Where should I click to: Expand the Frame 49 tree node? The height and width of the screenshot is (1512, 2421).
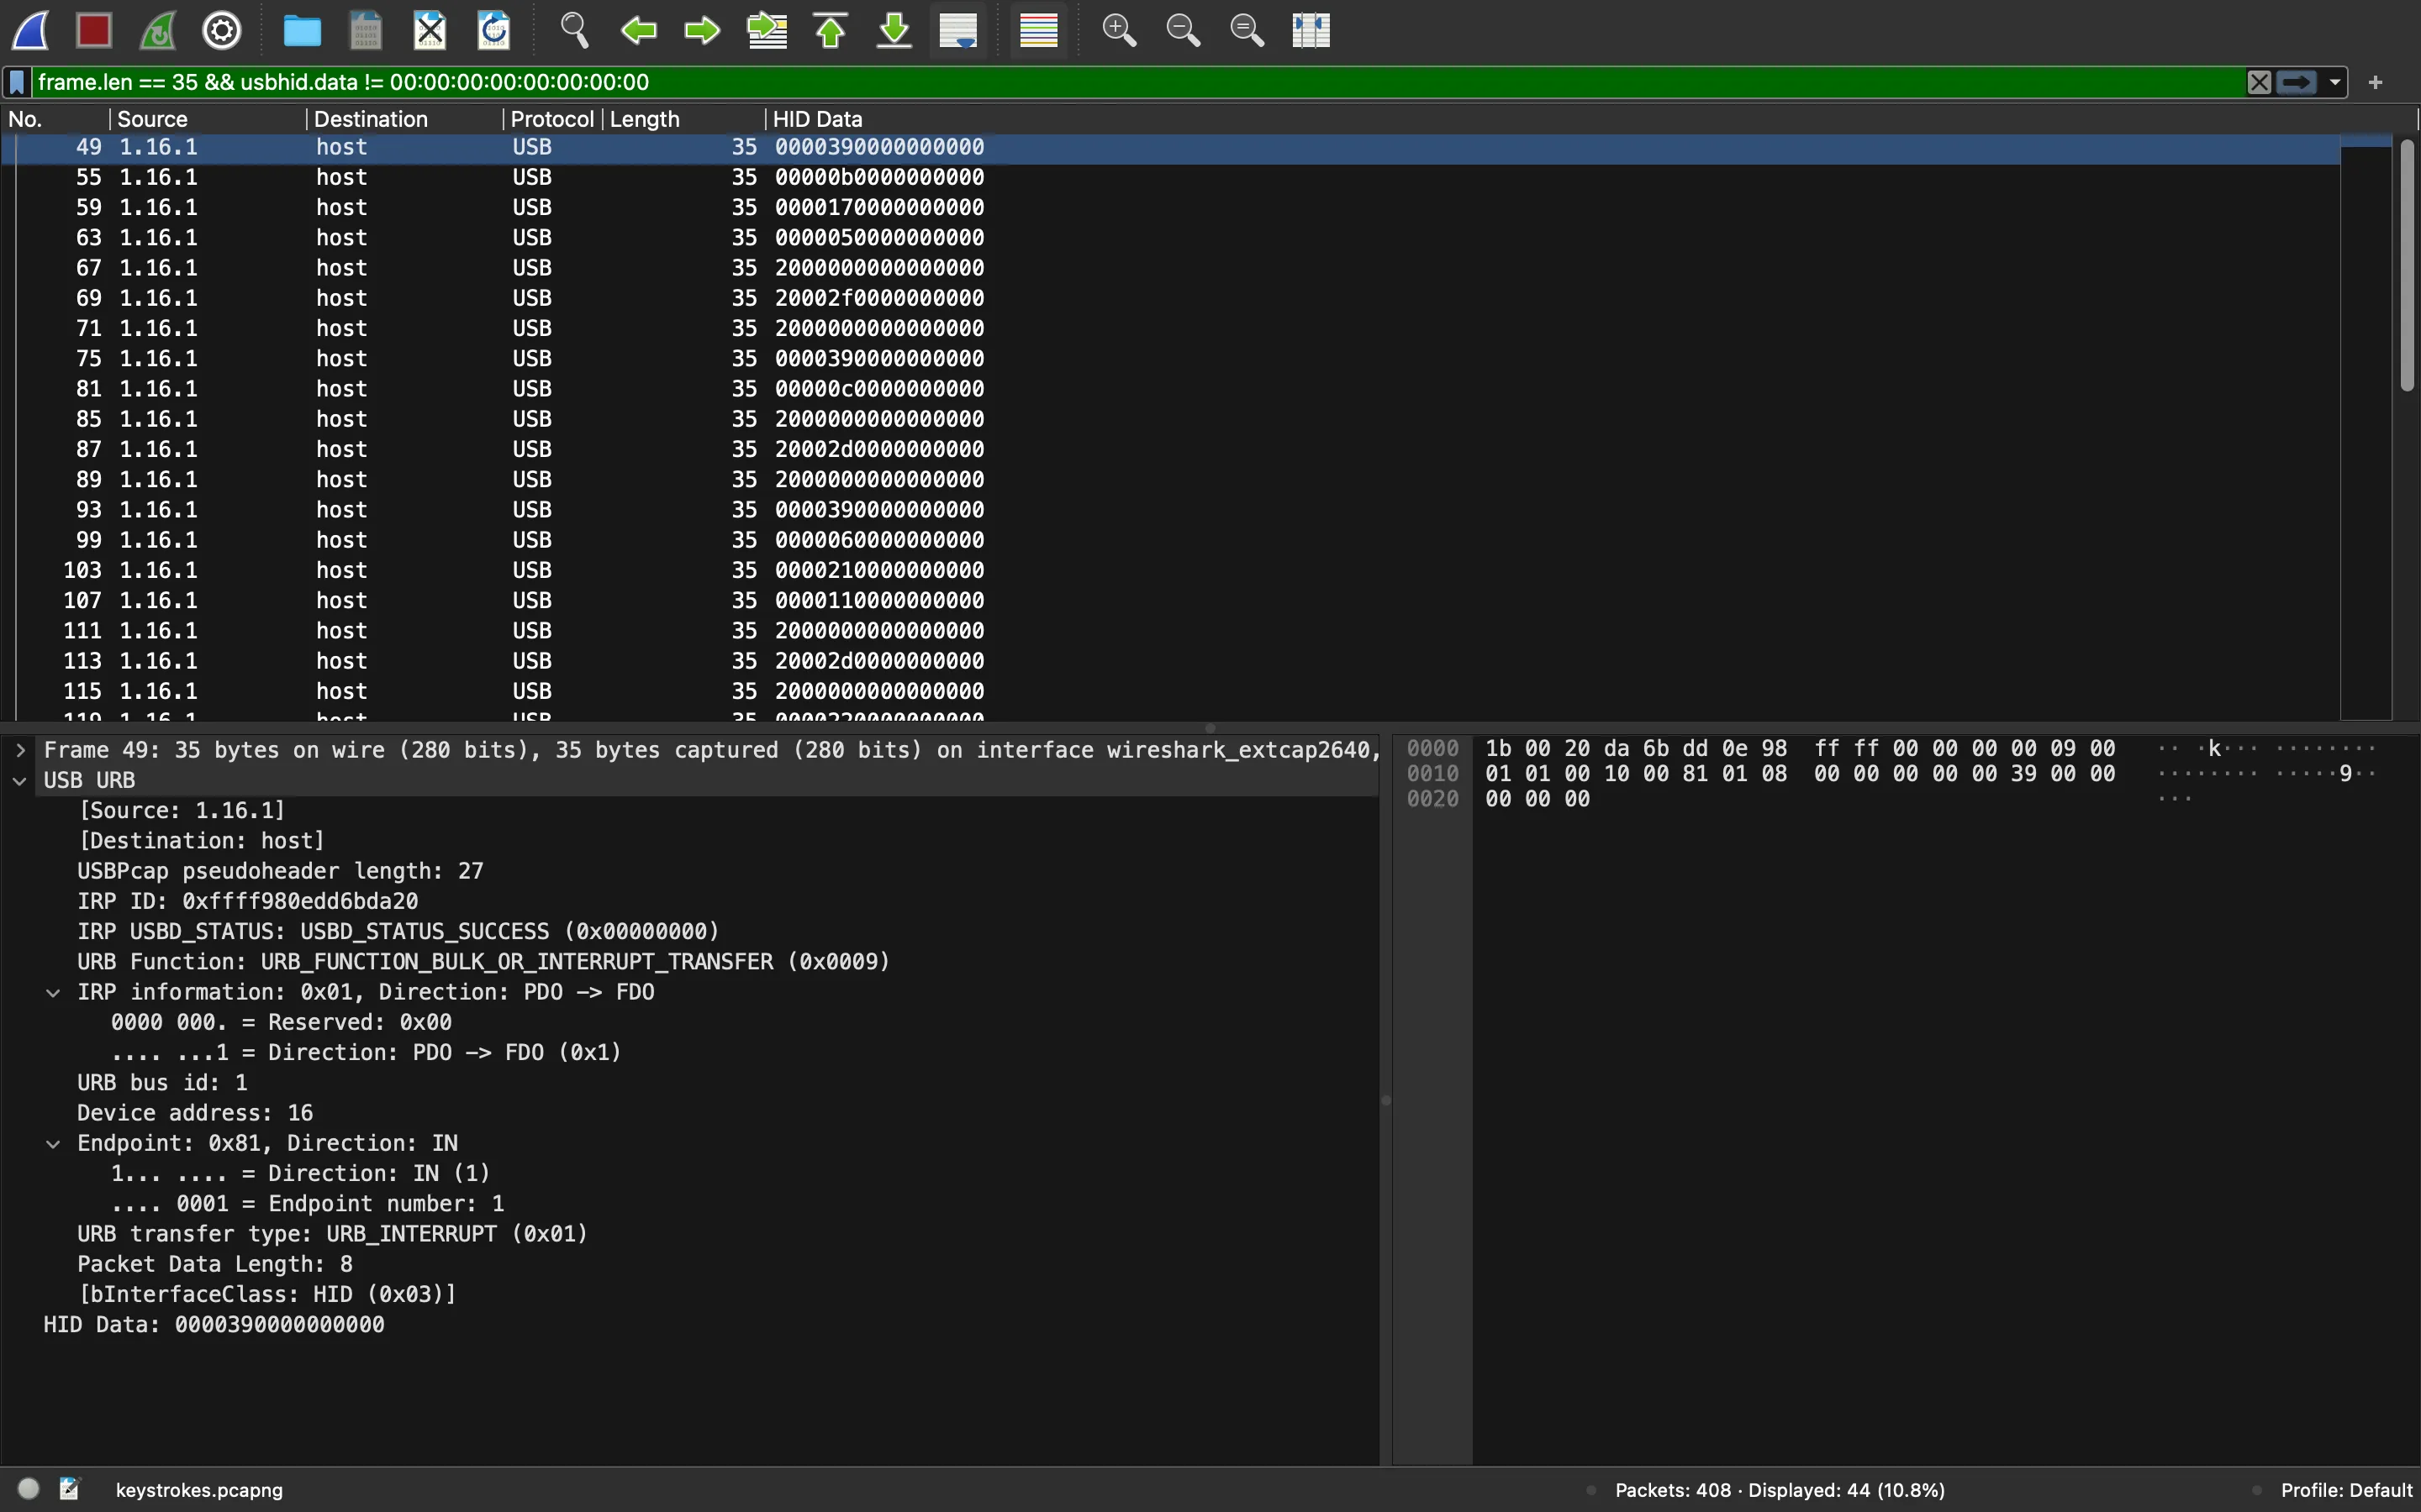(20, 750)
